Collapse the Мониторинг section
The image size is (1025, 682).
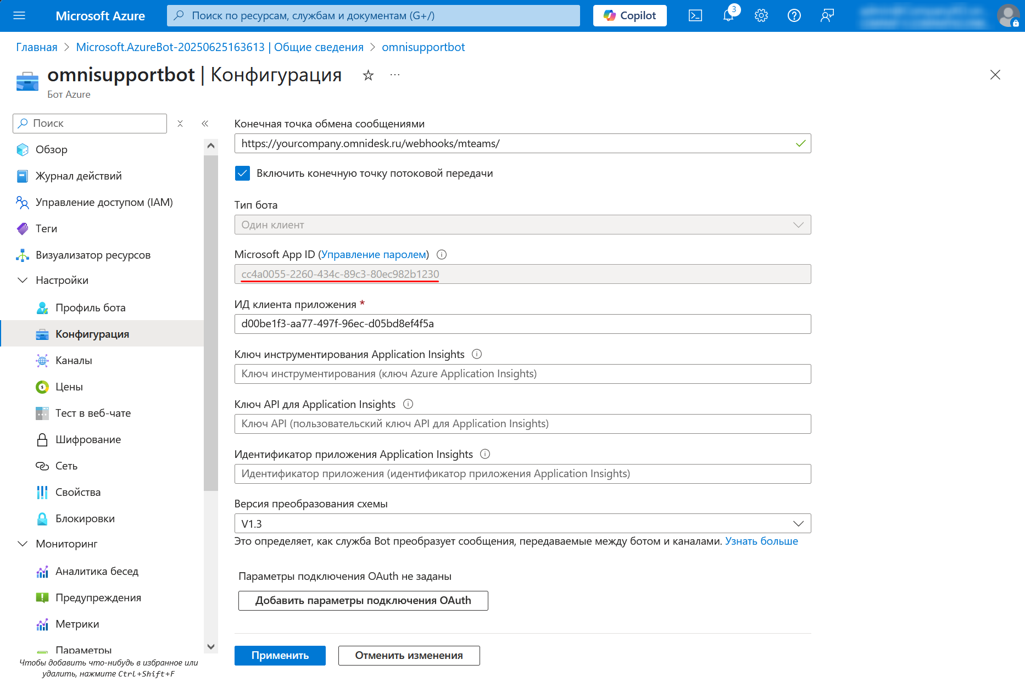(23, 544)
